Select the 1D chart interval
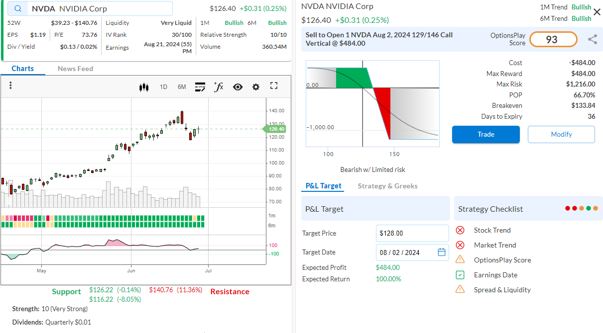Image resolution: width=603 pixels, height=333 pixels. pos(163,87)
